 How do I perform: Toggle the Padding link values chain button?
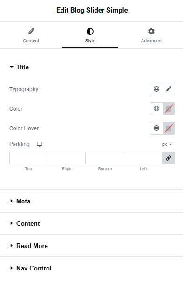tap(169, 158)
